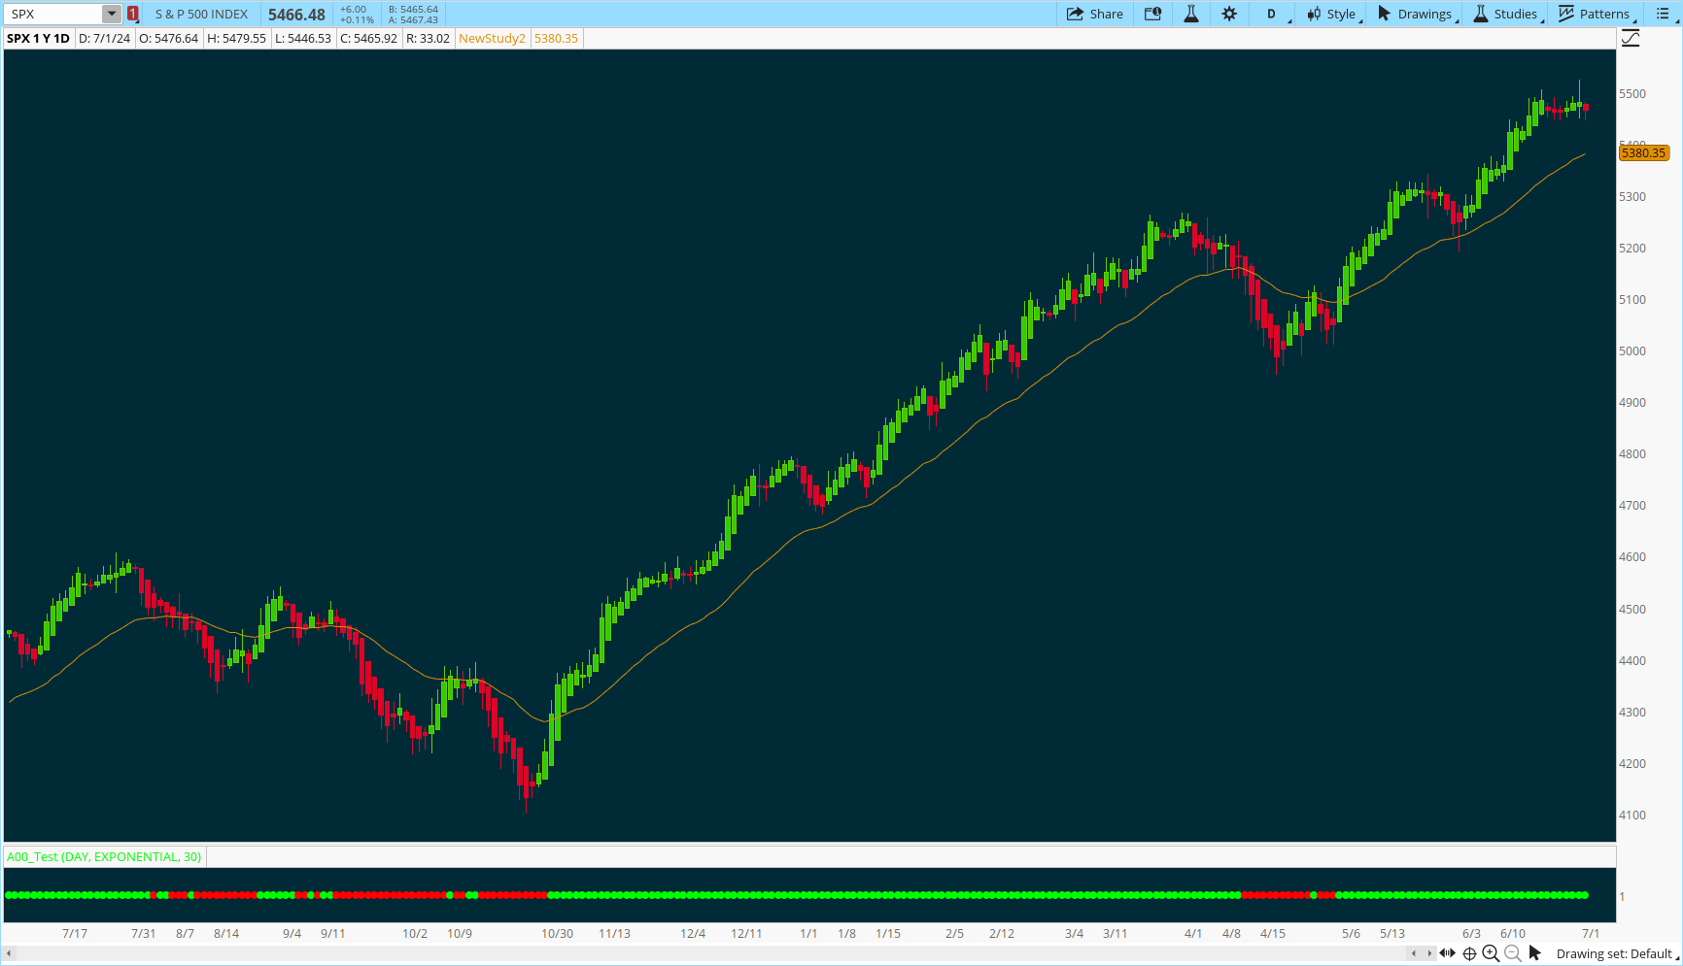Viewport: 1683px width, 966px height.
Task: Click the orange 5380.35 study value in header
Action: 556,39
